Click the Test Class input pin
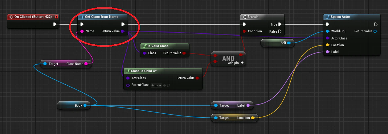This screenshot has height=134, width=388. point(128,78)
